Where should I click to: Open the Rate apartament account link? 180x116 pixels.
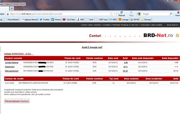12,71
